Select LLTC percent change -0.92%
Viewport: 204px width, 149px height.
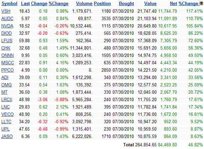click(x=61, y=122)
